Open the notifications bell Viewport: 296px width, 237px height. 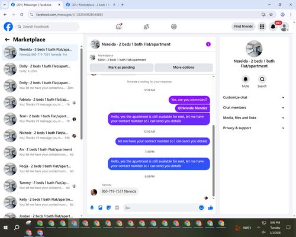click(273, 27)
